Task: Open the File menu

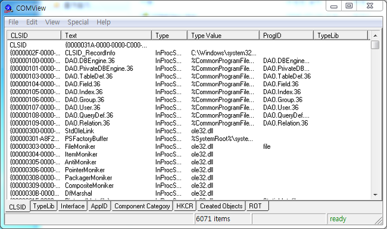Action: (13, 22)
